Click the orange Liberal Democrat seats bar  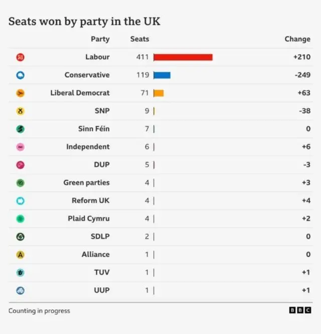[158, 93]
